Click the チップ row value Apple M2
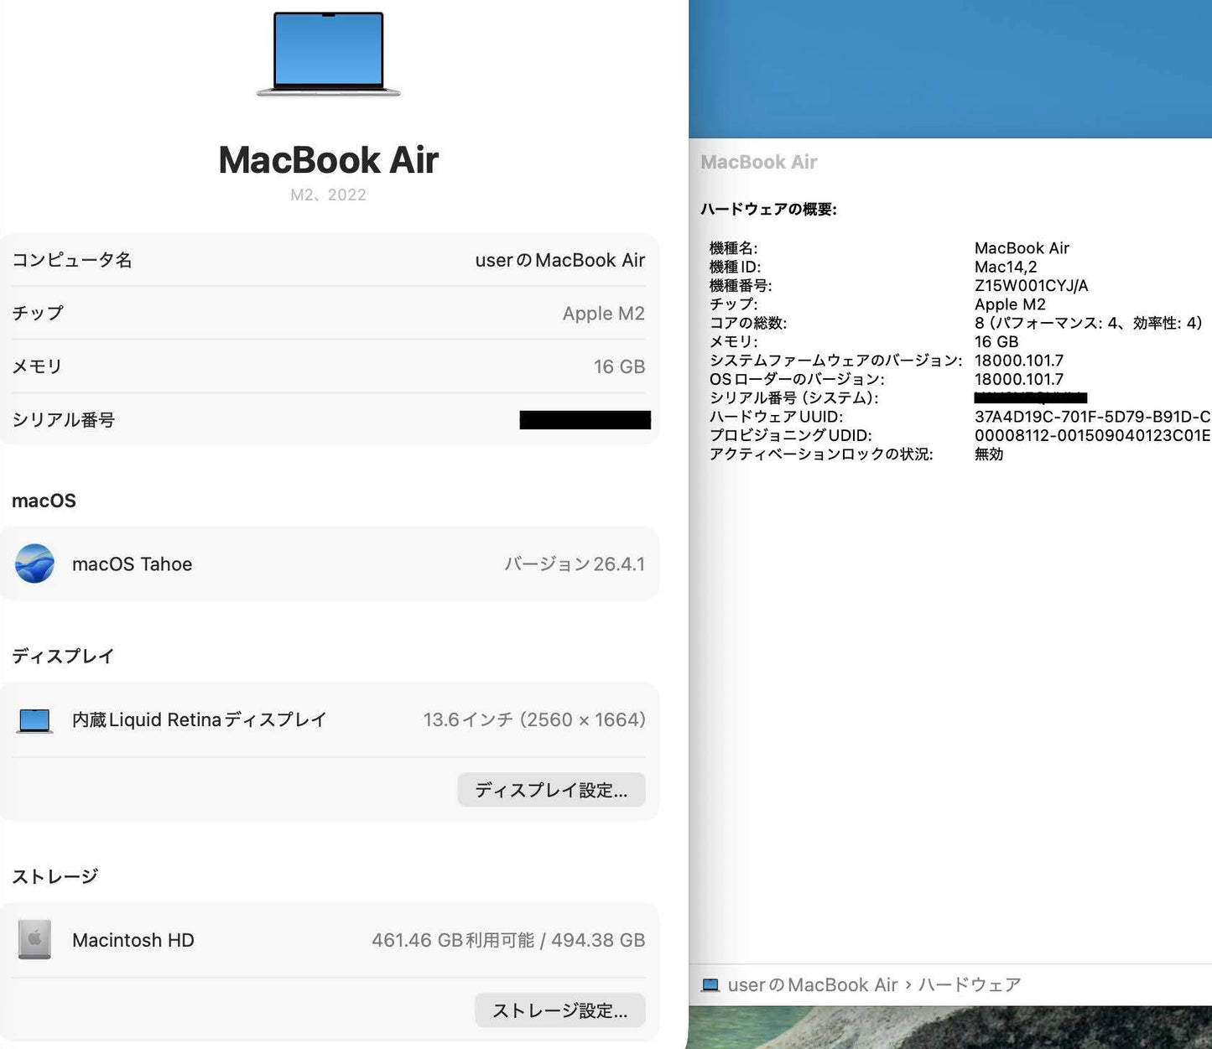The height and width of the screenshot is (1049, 1212). (603, 314)
